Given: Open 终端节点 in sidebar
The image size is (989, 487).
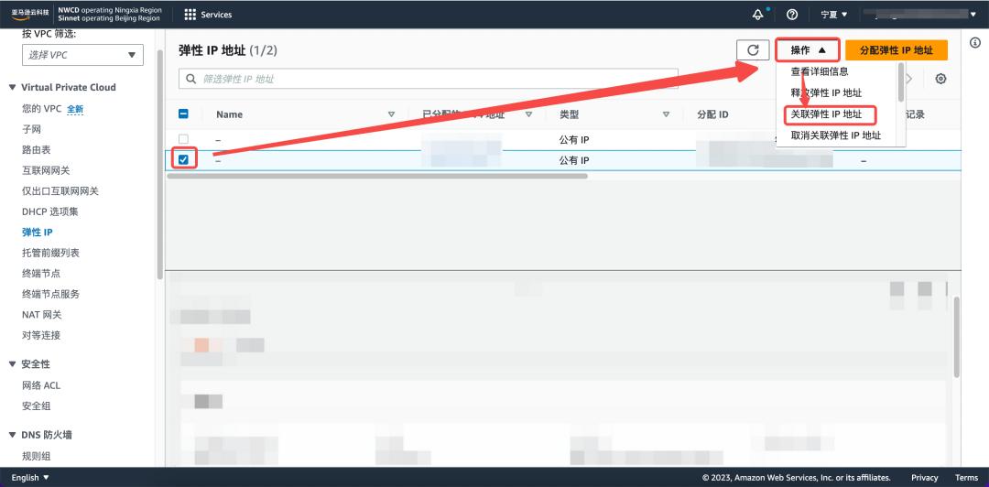Looking at the screenshot, I should [41, 273].
